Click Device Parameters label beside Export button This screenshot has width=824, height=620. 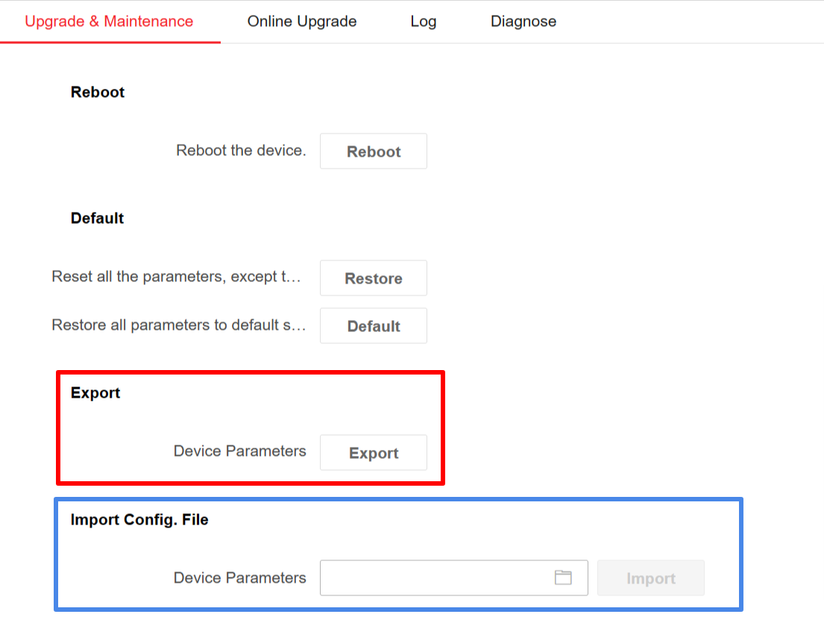239,451
